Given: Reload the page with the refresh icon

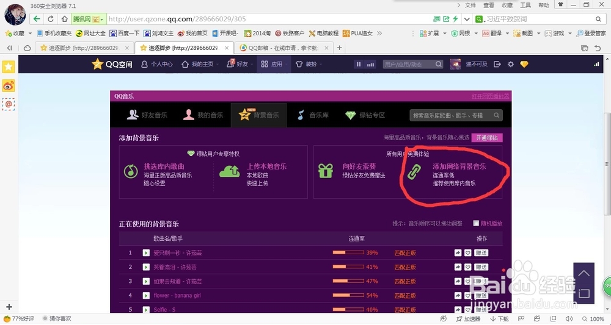Looking at the screenshot, I should [51, 19].
